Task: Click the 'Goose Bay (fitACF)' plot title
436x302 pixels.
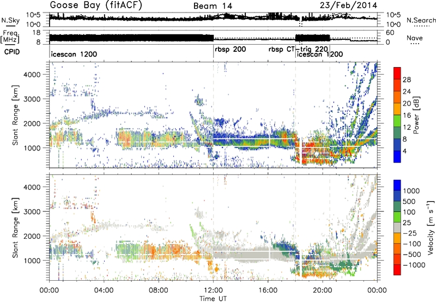Action: (96, 5)
